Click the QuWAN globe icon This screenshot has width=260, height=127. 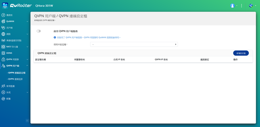tap(3, 21)
